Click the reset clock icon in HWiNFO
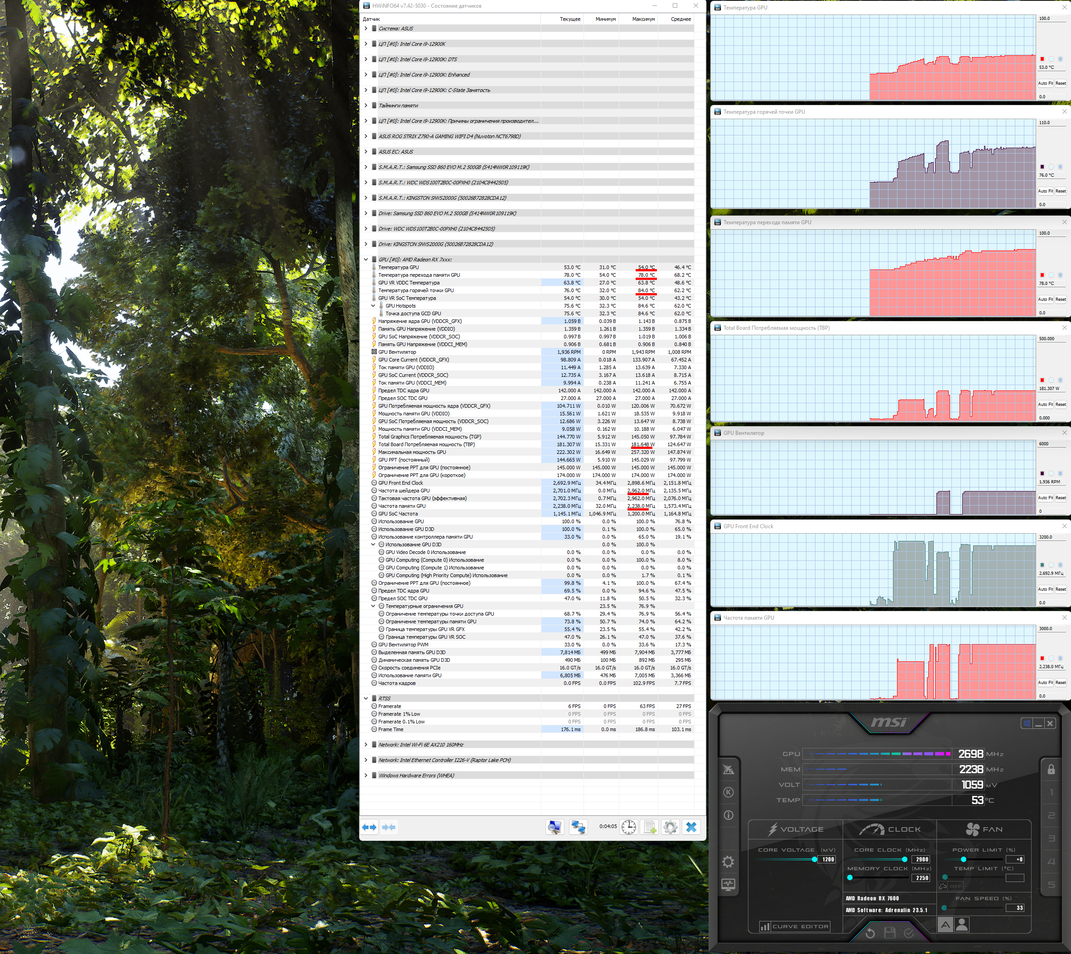 pos(628,827)
